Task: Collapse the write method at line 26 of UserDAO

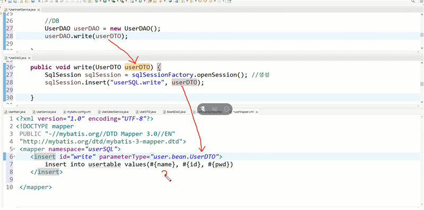Action: pyautogui.click(x=14, y=67)
